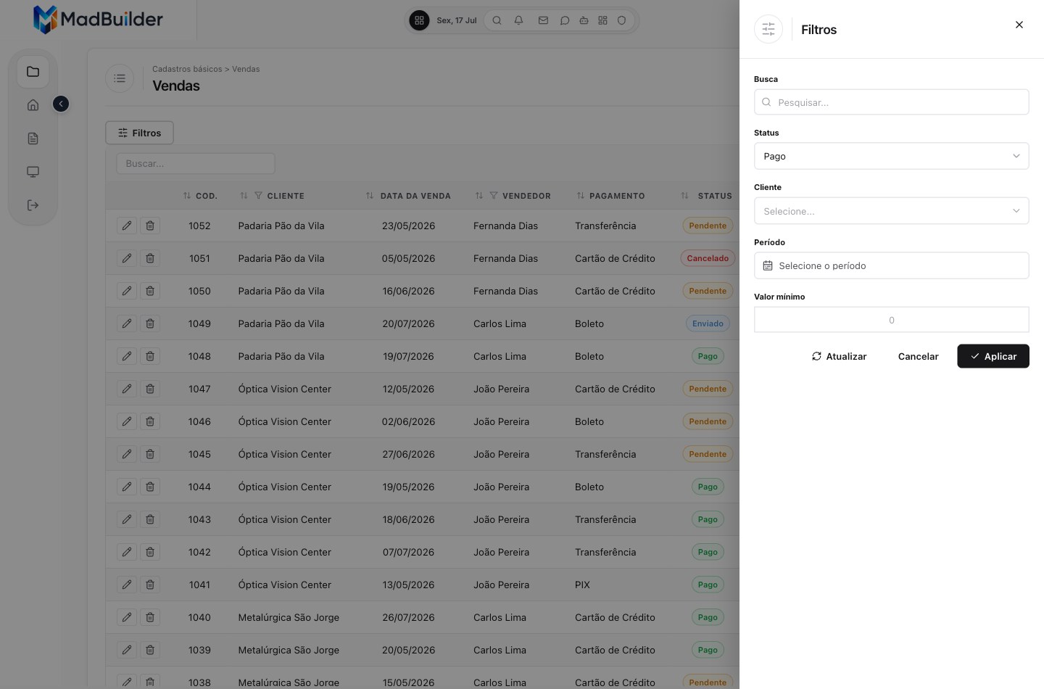Click the Valor mínimo number field
1044x689 pixels.
coord(892,320)
